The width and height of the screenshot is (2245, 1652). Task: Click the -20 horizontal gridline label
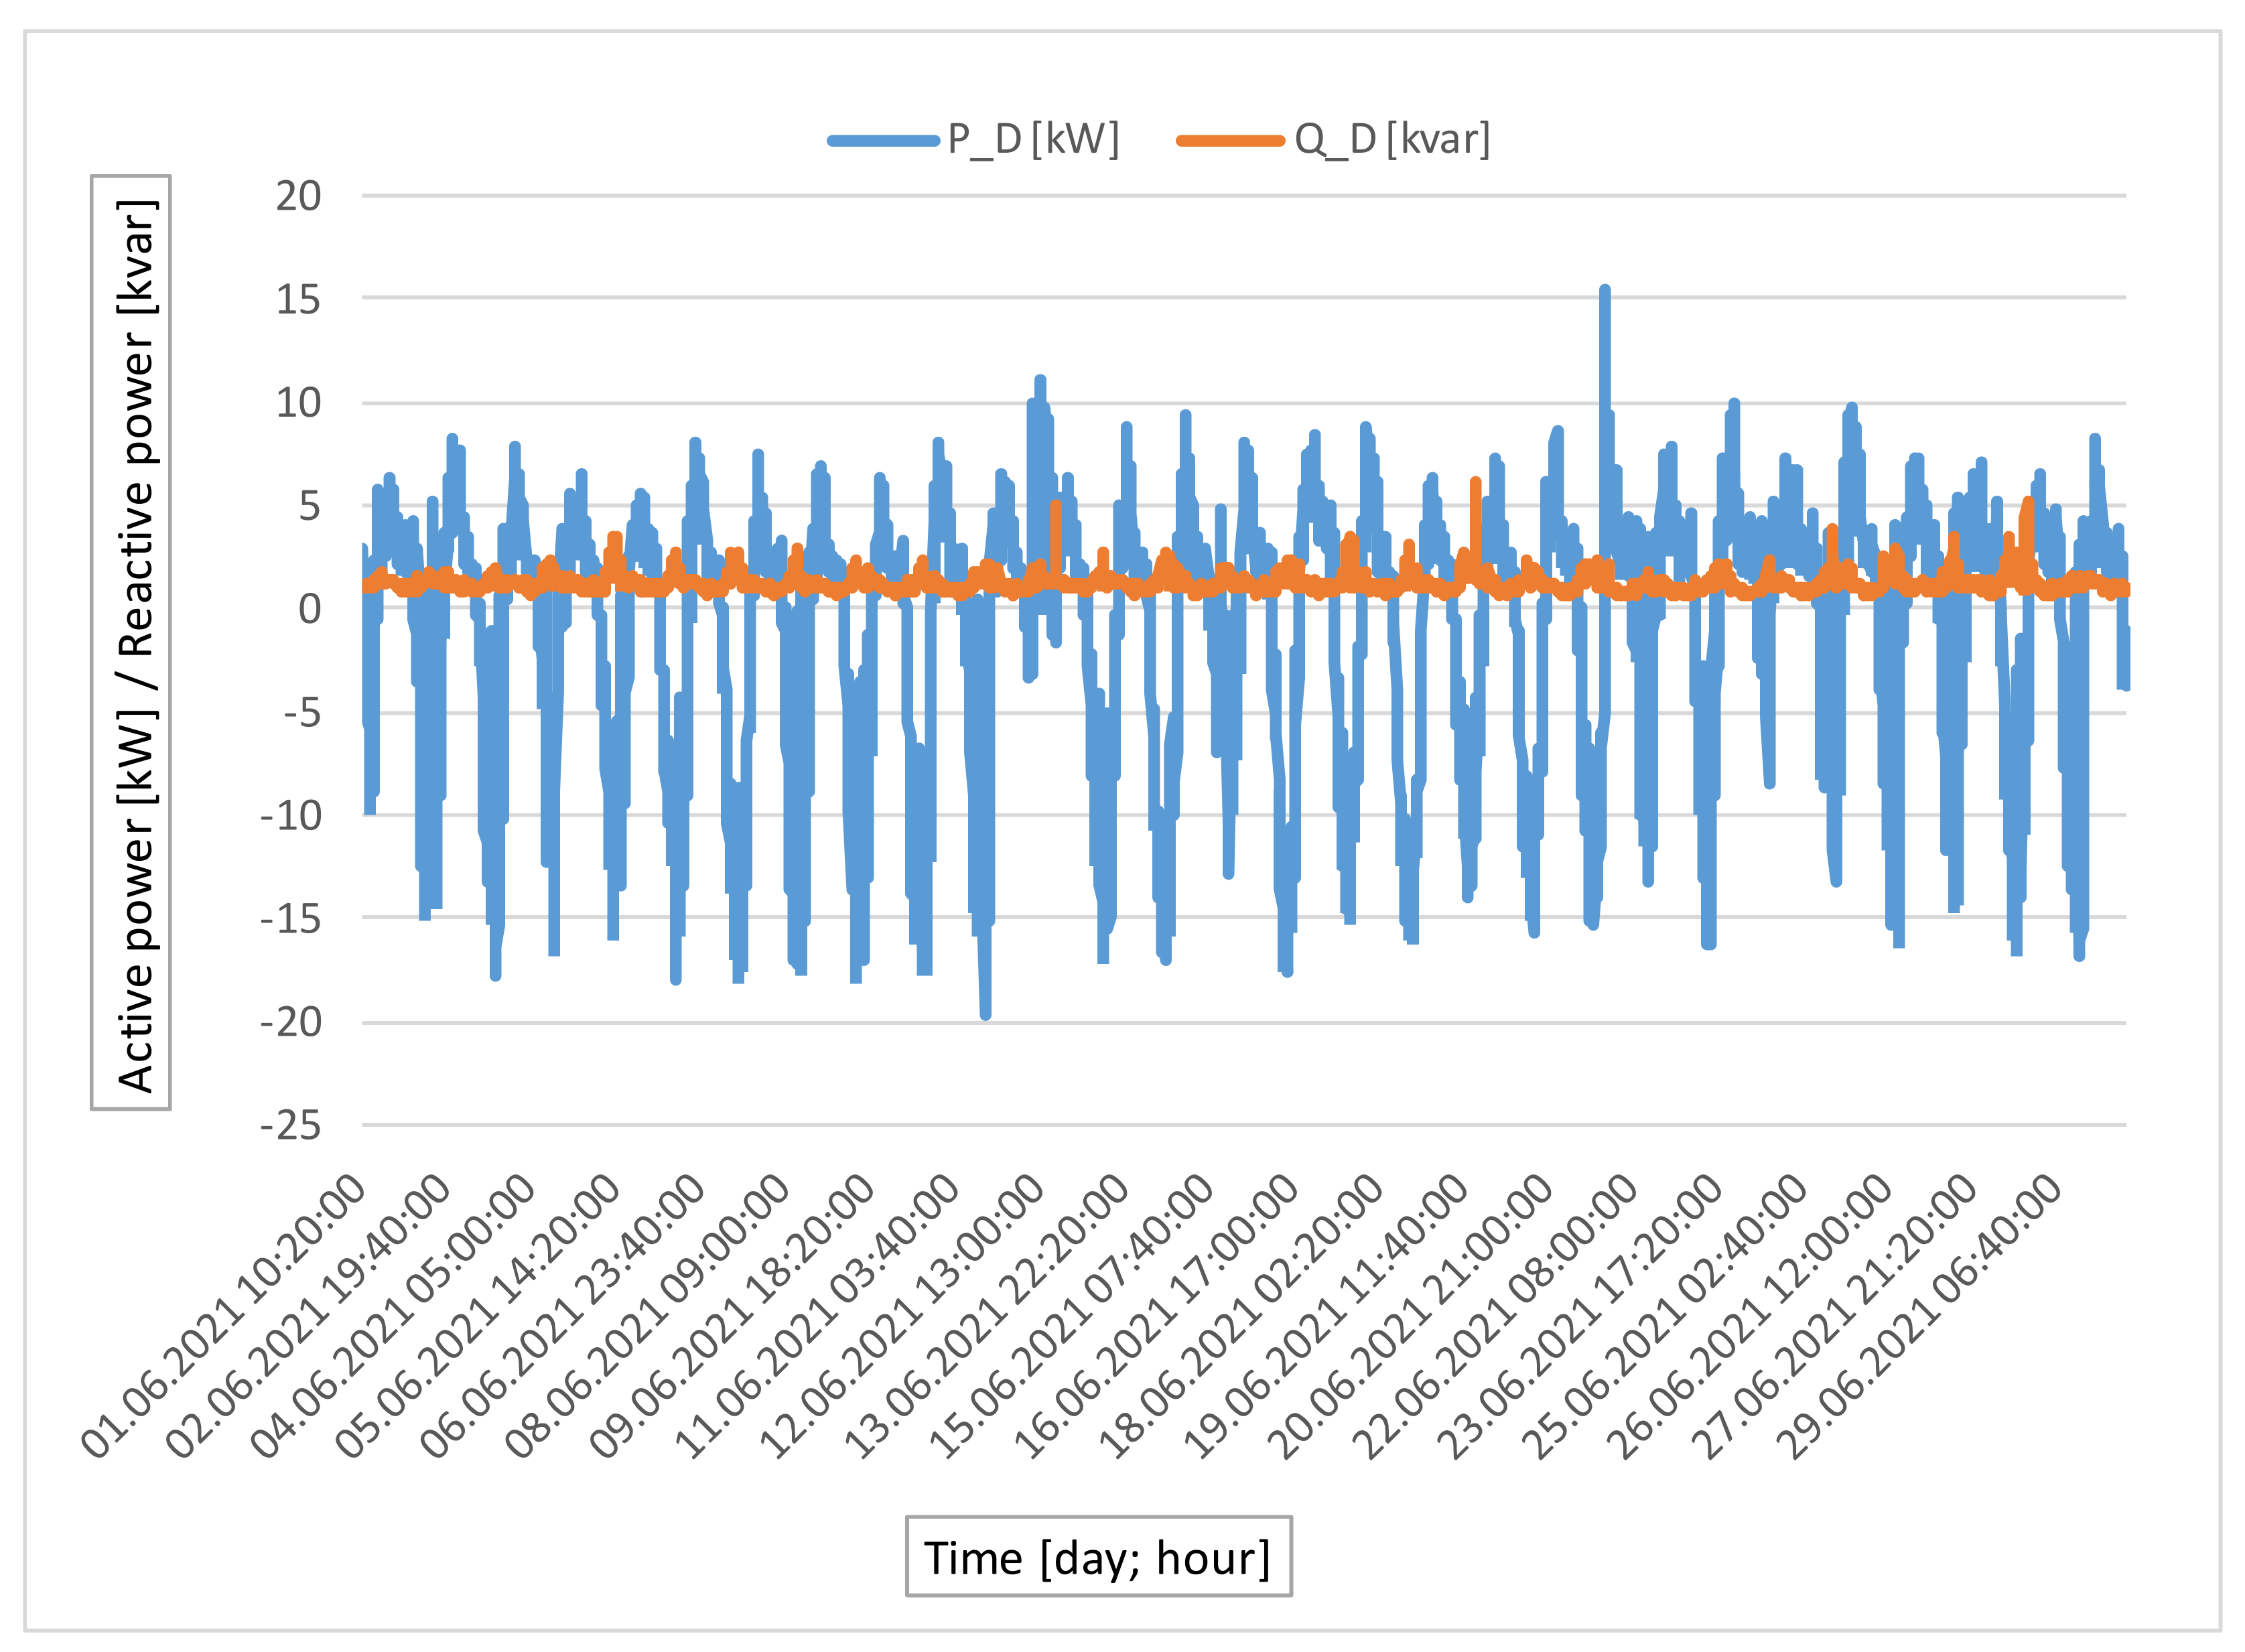(291, 1022)
